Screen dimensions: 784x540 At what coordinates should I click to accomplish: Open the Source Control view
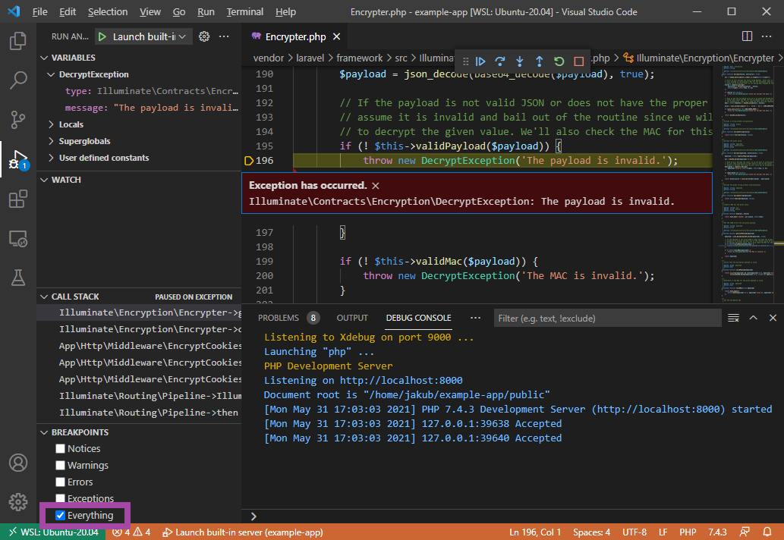(x=18, y=120)
